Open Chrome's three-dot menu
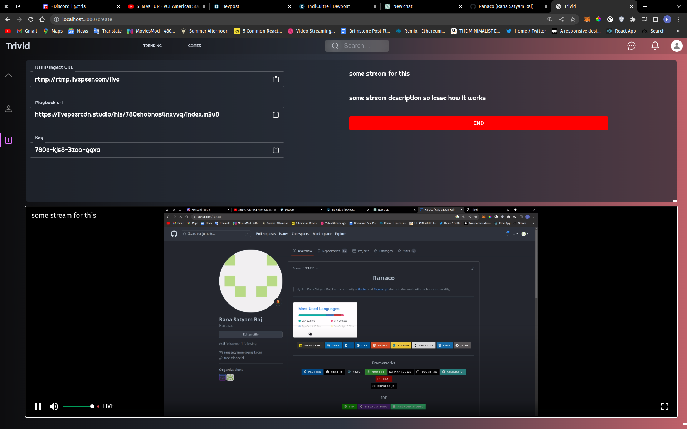Image resolution: width=687 pixels, height=429 pixels. 679,19
